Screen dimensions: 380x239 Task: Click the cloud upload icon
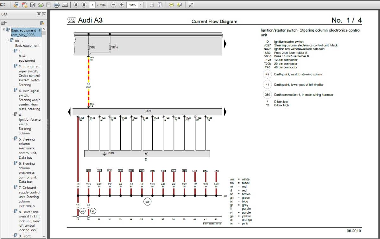(x=41, y=5)
